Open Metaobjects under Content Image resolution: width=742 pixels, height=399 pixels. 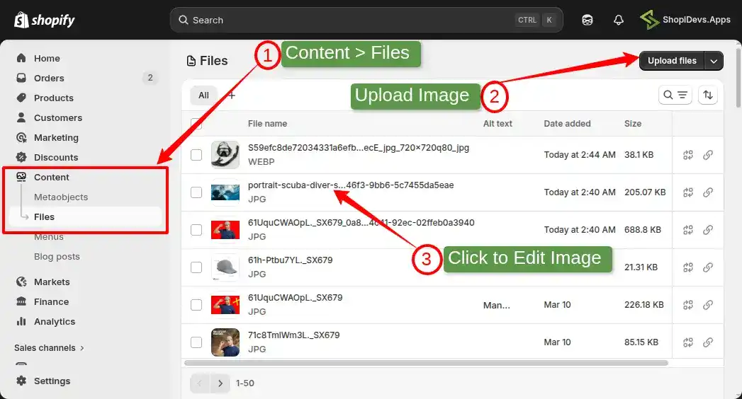tap(61, 197)
